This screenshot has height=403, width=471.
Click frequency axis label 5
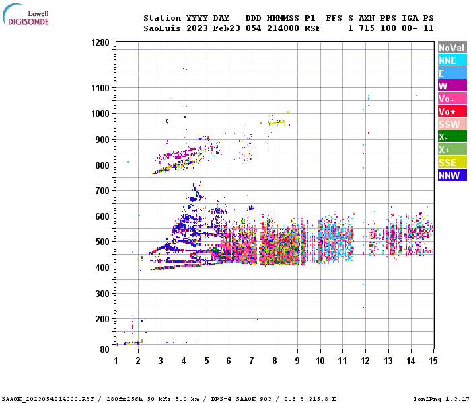[207, 361]
